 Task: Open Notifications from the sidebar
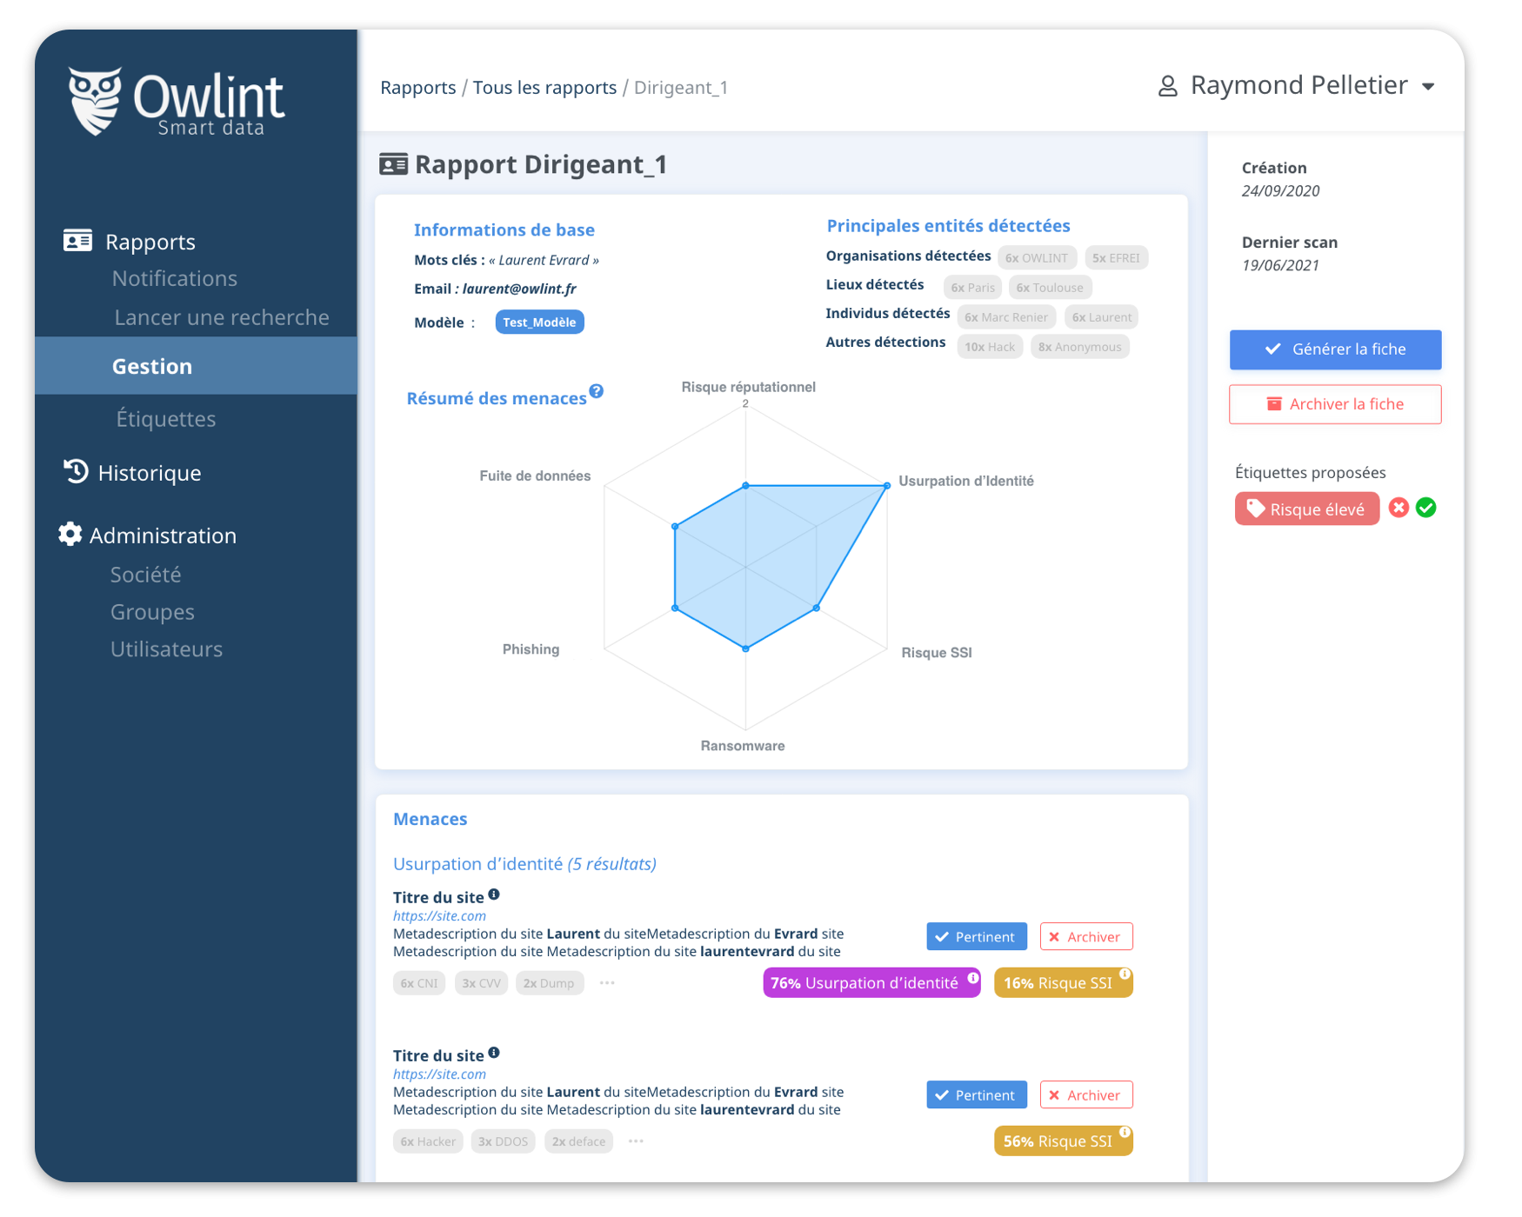(174, 277)
